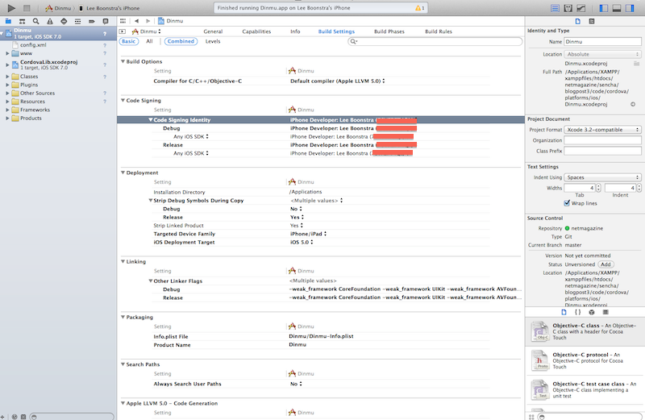The width and height of the screenshot is (645, 420).
Task: Expand the www folder
Action: click(7, 53)
